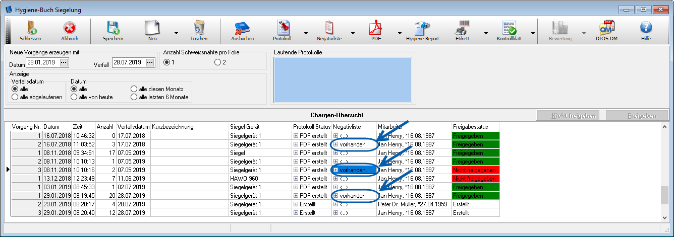Sort by Siegel-Gerät column header
This screenshot has width=674, height=237.
[260, 127]
